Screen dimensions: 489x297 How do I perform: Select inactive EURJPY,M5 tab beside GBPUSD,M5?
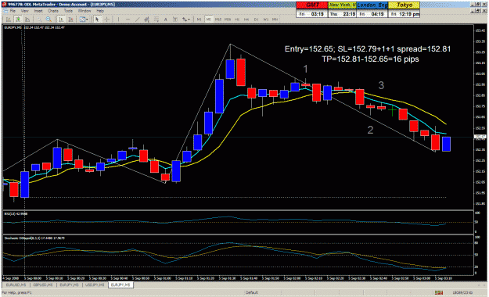69,284
